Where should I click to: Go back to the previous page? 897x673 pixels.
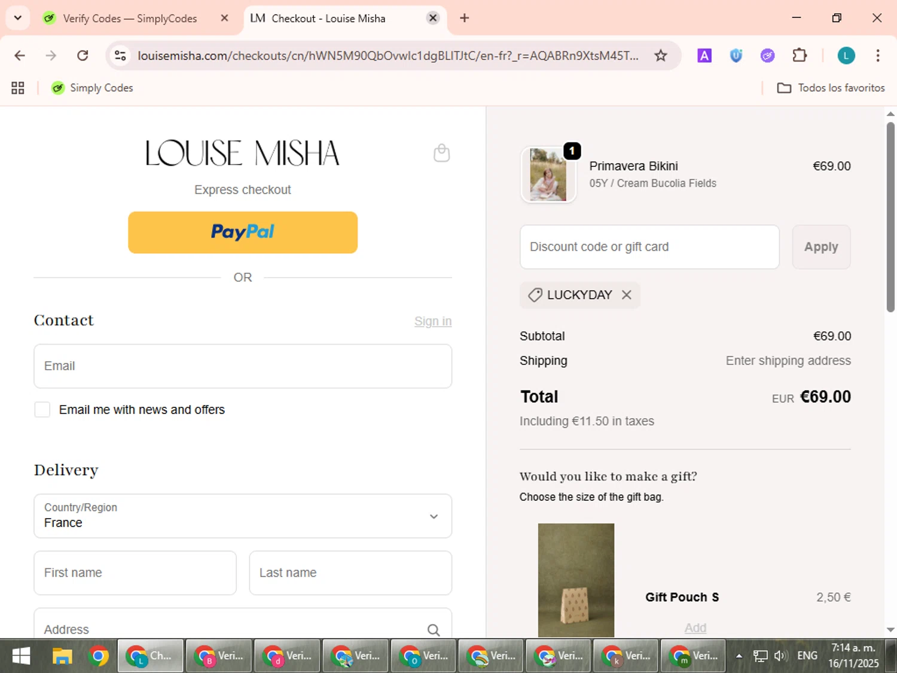point(20,56)
